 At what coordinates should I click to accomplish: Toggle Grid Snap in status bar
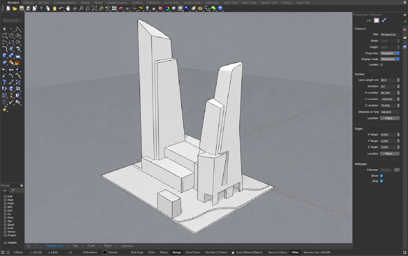(137, 252)
